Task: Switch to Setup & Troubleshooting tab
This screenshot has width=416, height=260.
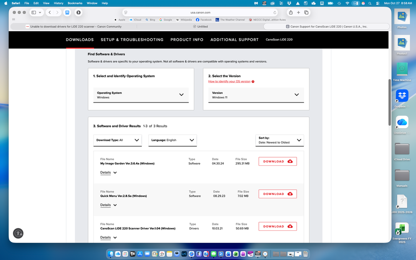Action: [132, 40]
